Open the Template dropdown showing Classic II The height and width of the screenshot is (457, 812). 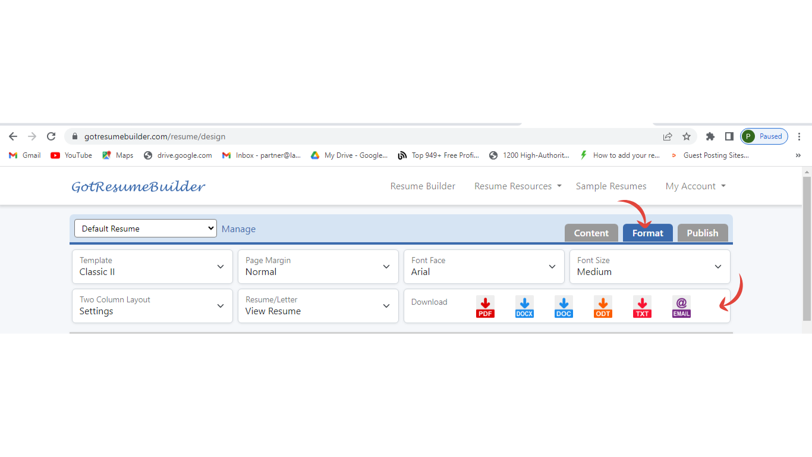[x=152, y=267]
